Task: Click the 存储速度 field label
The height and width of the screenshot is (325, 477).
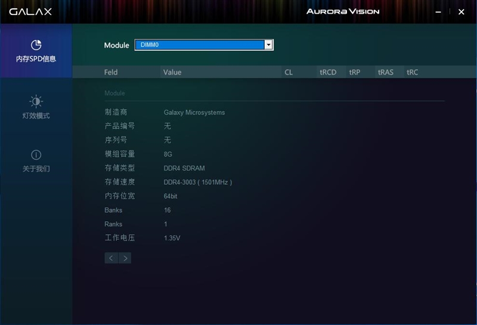Action: coord(120,182)
